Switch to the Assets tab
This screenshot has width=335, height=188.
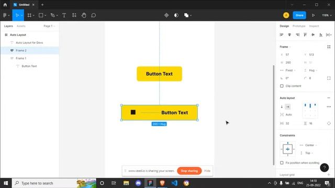21,26
